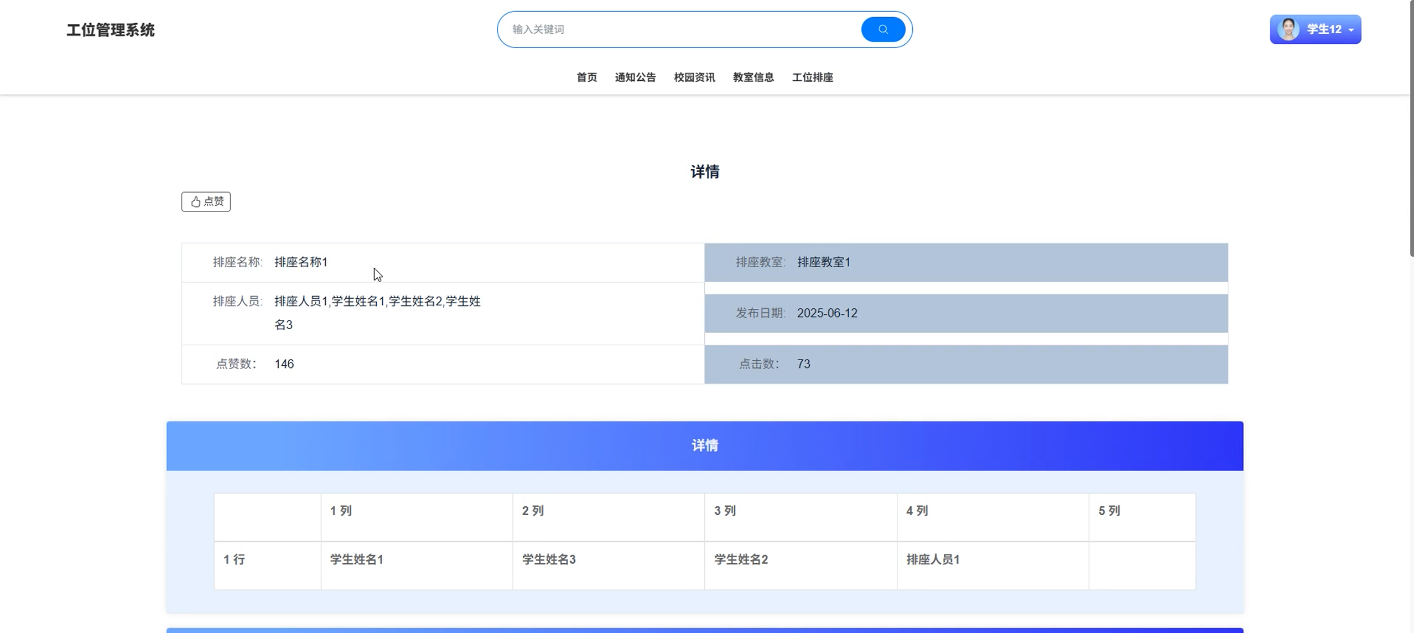The height and width of the screenshot is (633, 1414).
Task: Click the 排座教室1 value cell
Action: [x=823, y=262]
